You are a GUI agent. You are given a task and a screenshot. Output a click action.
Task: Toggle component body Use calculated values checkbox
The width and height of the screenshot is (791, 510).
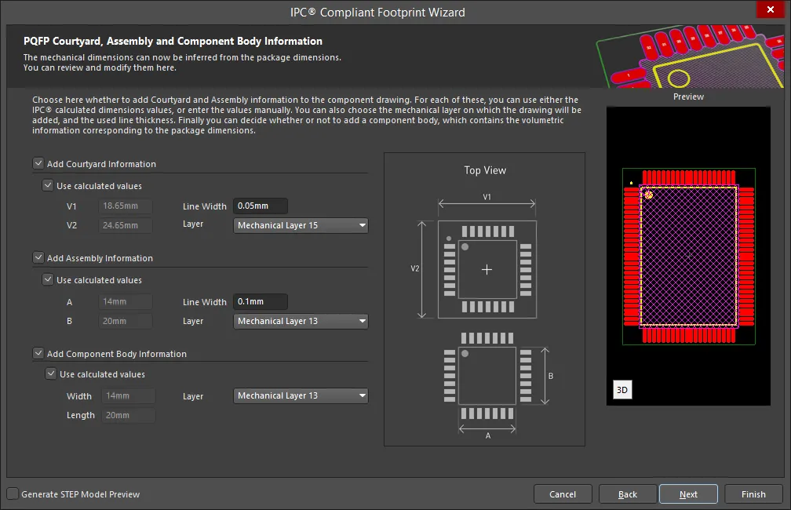click(51, 373)
